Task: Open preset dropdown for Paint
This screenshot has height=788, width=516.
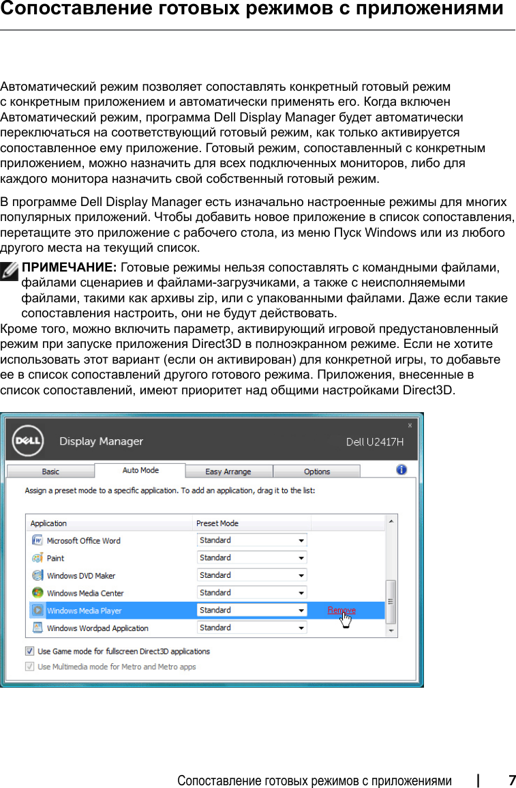Action: (252, 558)
